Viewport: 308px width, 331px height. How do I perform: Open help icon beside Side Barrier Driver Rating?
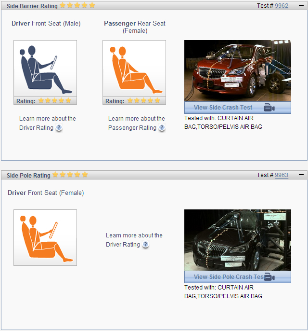59,128
